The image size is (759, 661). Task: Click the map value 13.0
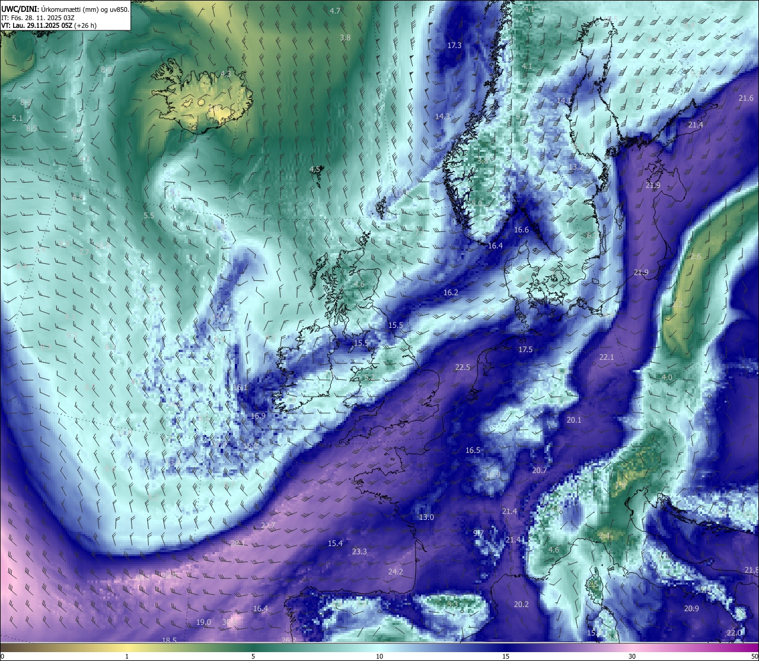(x=426, y=517)
